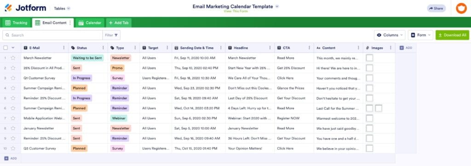The image size is (471, 166).
Task: Select "Sun, Sep 6, 2020 02:30 PM" cell
Action: coord(199,118)
